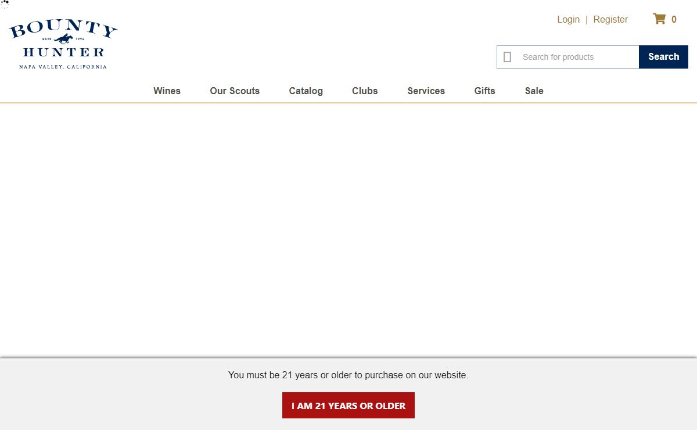Click the age requirement notice text

[348, 375]
